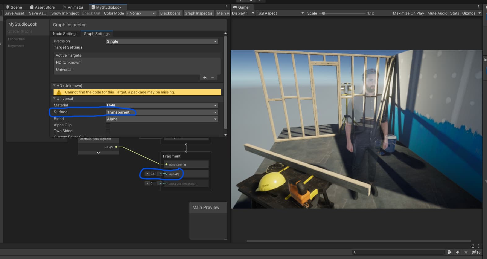487x259 pixels.
Task: Enable the Two Sided checkbox
Action: [x=108, y=131]
